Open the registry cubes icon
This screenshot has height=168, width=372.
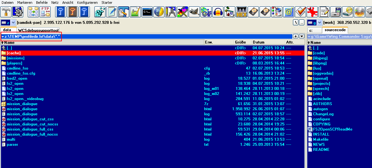point(100,12)
